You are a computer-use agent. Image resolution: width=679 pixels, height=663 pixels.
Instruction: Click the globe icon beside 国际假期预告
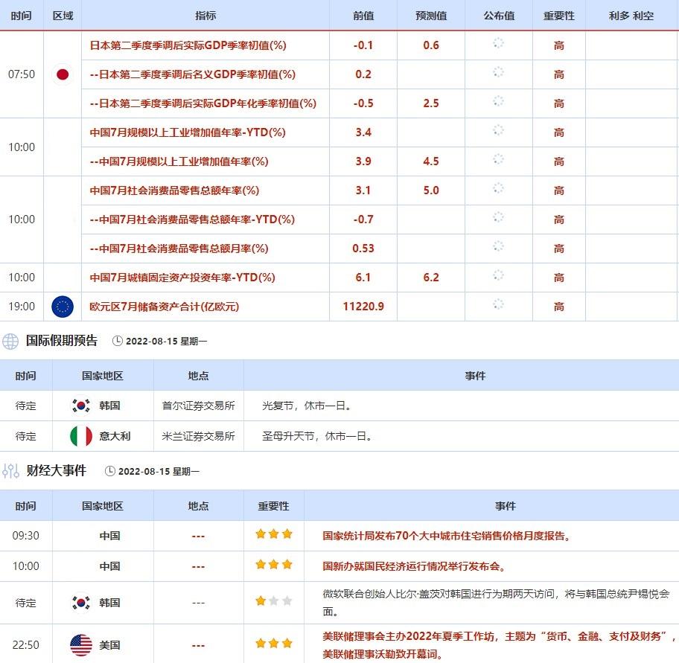click(x=10, y=342)
